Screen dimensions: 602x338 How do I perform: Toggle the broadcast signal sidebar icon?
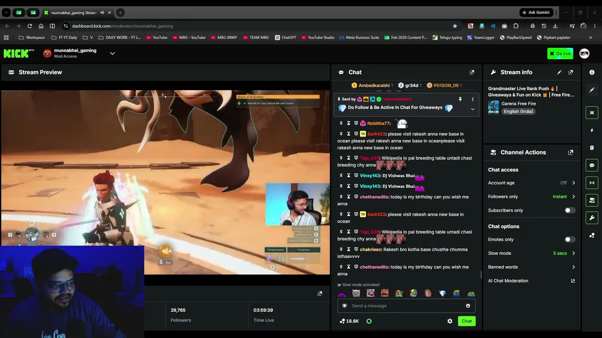[592, 183]
